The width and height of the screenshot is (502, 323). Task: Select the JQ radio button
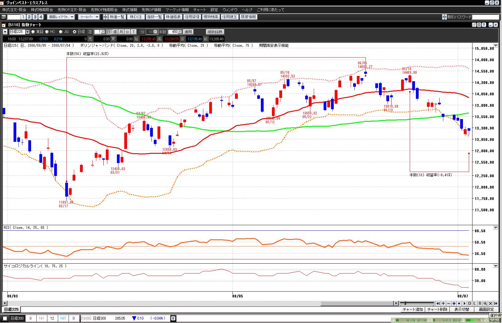pyautogui.click(x=61, y=32)
